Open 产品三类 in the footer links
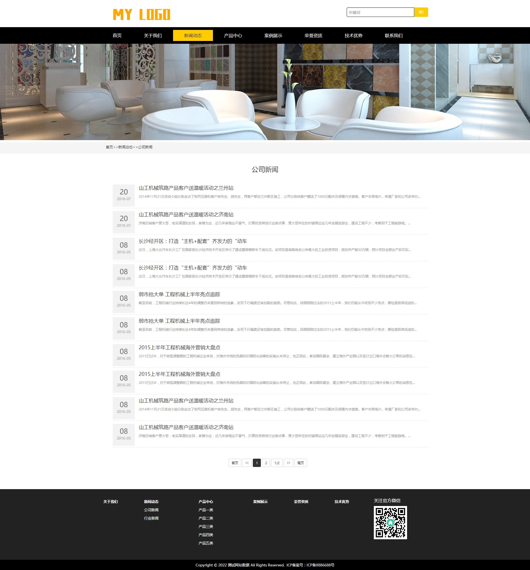 (x=205, y=527)
